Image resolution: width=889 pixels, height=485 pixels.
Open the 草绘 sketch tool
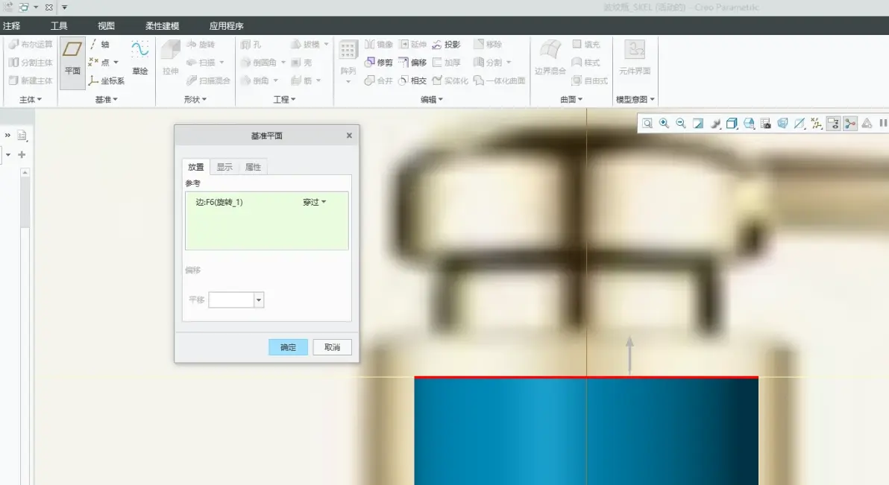[140, 57]
